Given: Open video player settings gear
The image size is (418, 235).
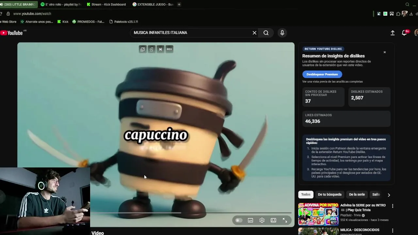Looking at the screenshot, I should (262, 220).
